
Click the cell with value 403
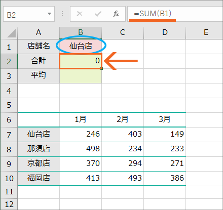click(x=123, y=135)
